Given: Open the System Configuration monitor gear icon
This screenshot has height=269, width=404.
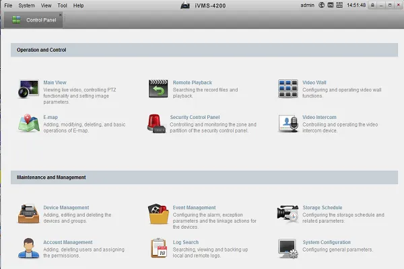Looking at the screenshot, I should click(x=288, y=248).
